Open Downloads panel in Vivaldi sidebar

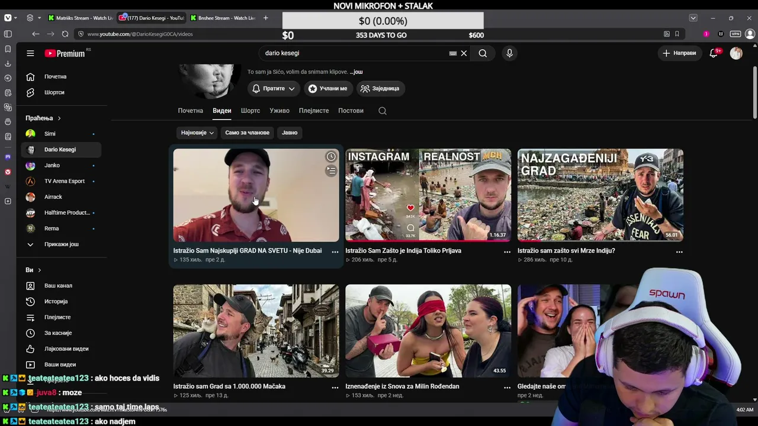click(8, 63)
